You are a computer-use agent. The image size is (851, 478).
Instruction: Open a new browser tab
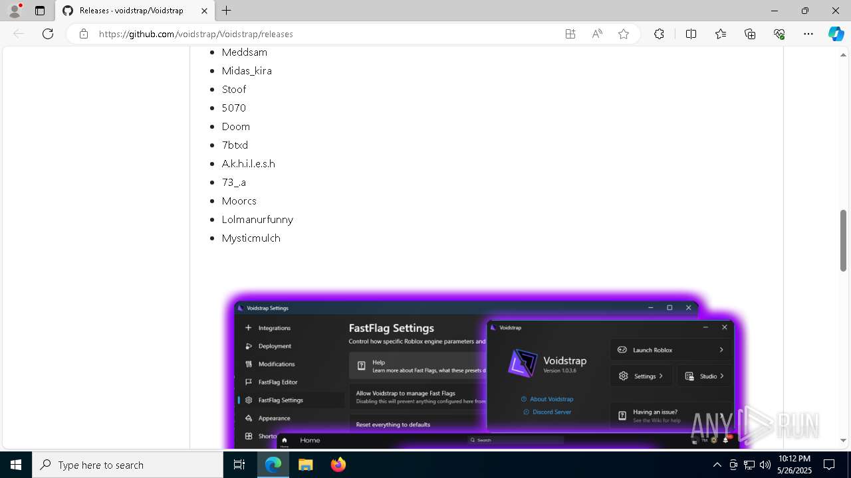pyautogui.click(x=227, y=11)
